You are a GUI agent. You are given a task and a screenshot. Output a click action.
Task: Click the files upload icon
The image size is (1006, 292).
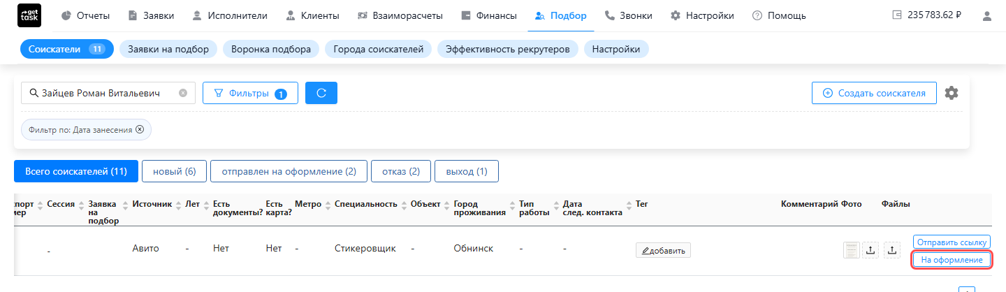coord(892,249)
